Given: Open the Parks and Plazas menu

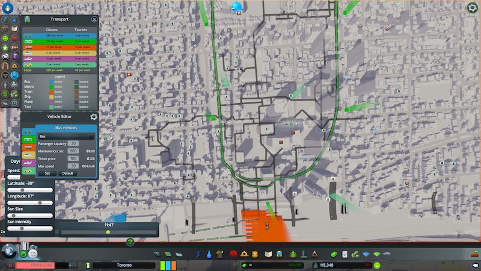Looking at the screenshot, I should point(292,255).
